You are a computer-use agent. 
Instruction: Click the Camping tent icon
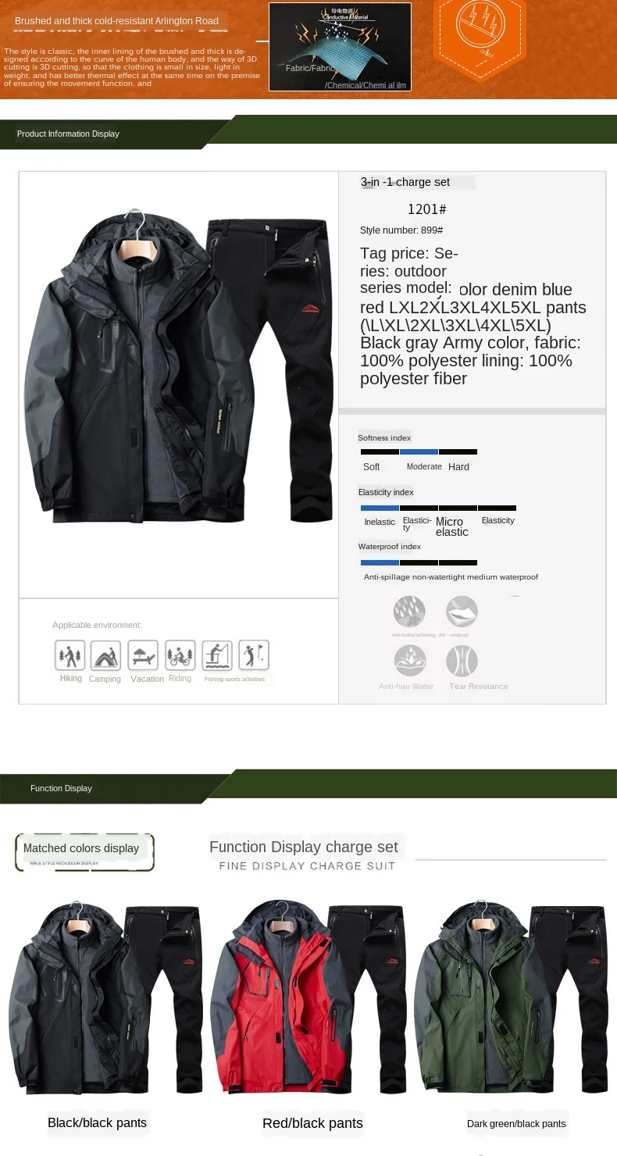coord(105,655)
